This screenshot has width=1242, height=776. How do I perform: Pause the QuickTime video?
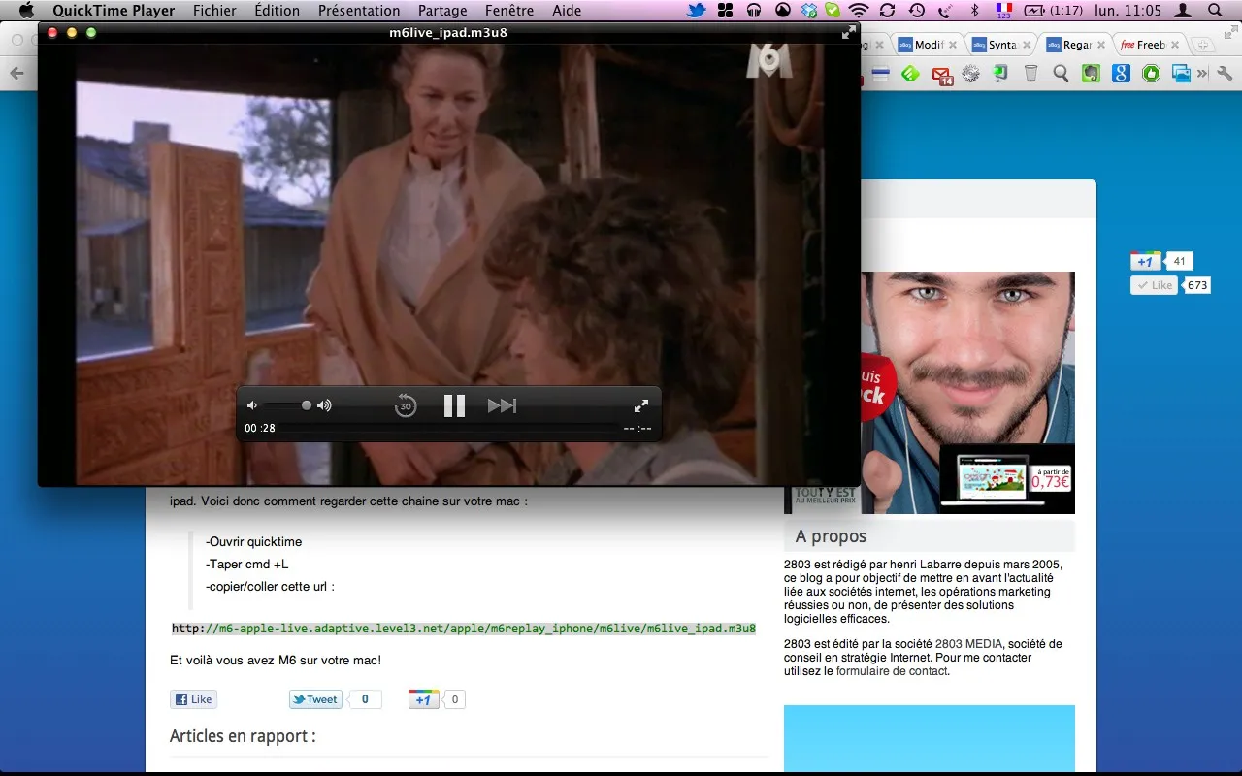[x=454, y=405]
